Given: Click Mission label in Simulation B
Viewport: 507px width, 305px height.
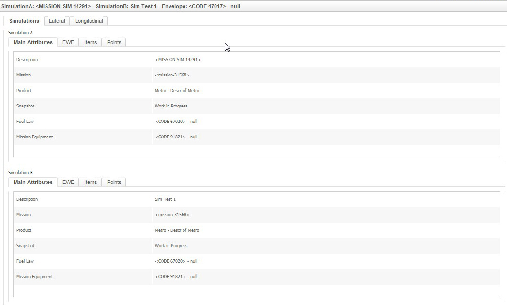Looking at the screenshot, I should pos(23,215).
